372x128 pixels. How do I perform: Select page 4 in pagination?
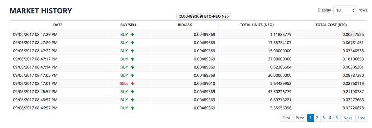pyautogui.click(x=330, y=118)
